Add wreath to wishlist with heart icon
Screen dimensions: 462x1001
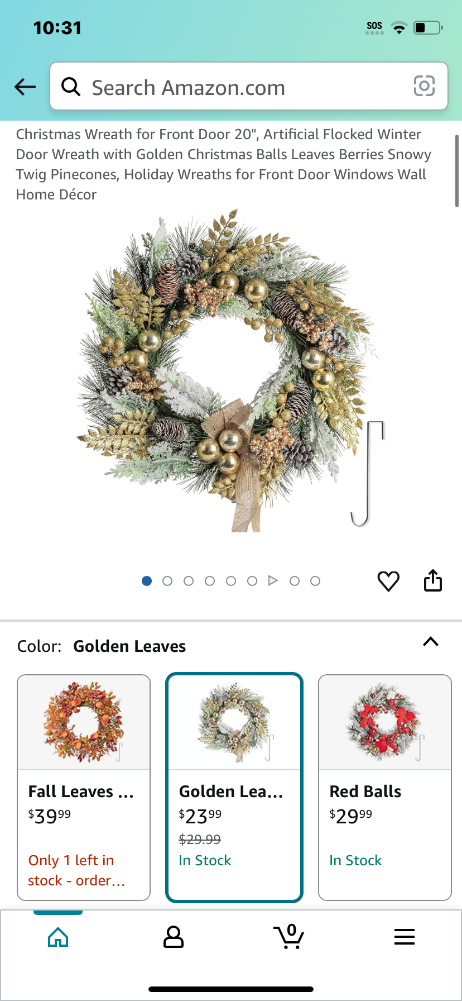388,581
